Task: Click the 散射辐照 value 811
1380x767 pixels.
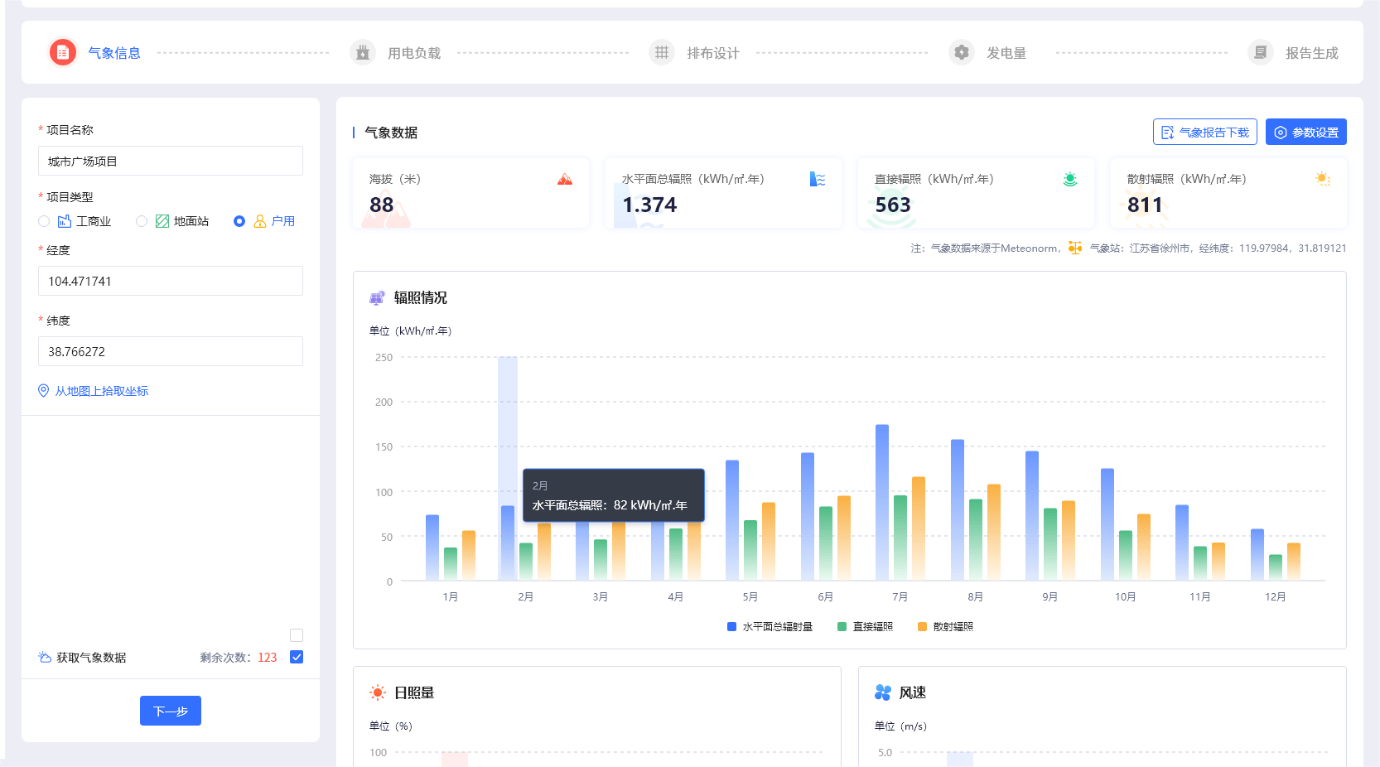Action: tap(1146, 205)
